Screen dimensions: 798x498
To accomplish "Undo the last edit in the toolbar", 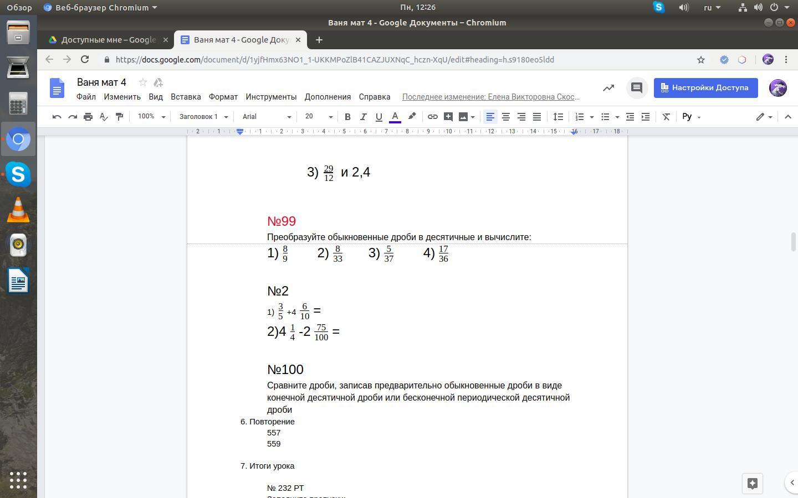I will 57,117.
